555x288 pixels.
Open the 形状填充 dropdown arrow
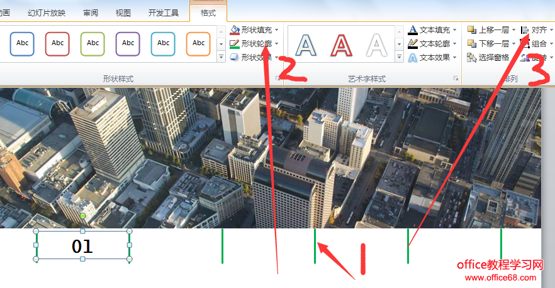(x=276, y=30)
